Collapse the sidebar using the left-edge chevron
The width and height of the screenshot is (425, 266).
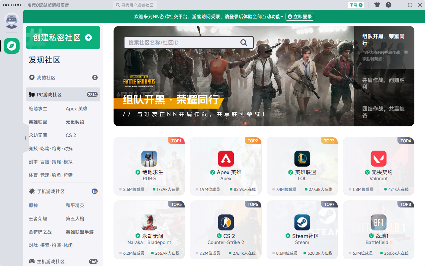point(25,138)
